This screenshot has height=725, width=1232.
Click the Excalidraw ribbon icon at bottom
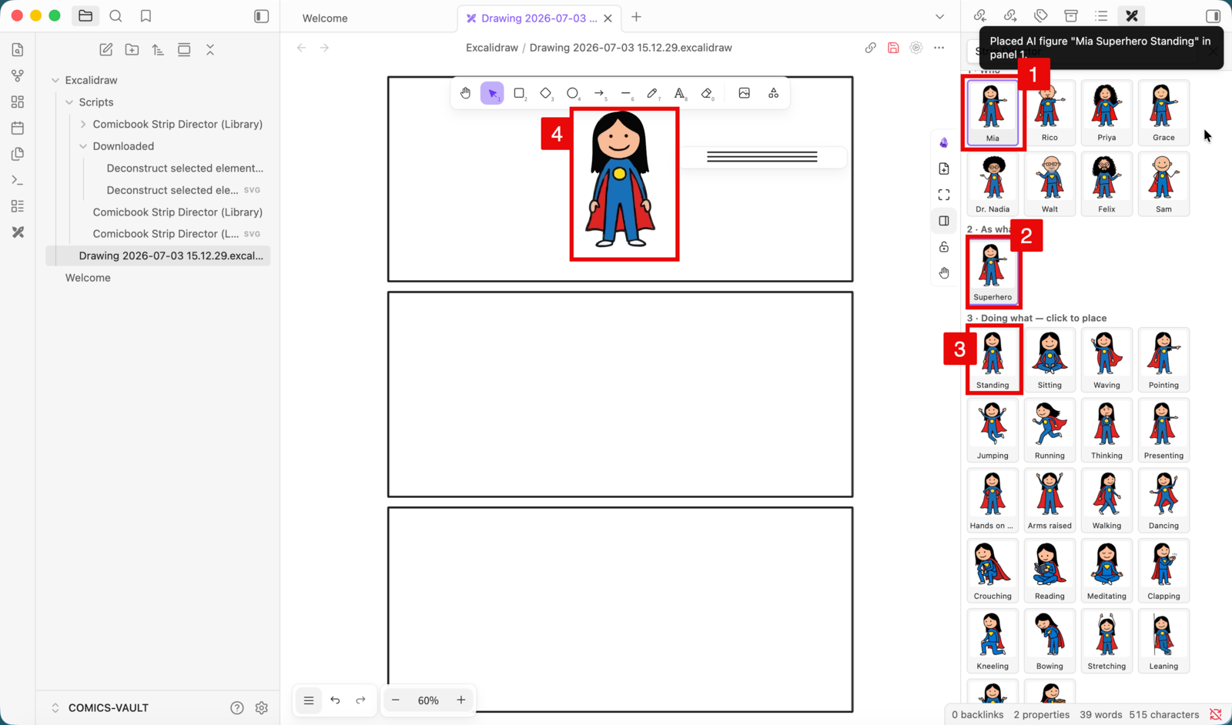point(18,232)
